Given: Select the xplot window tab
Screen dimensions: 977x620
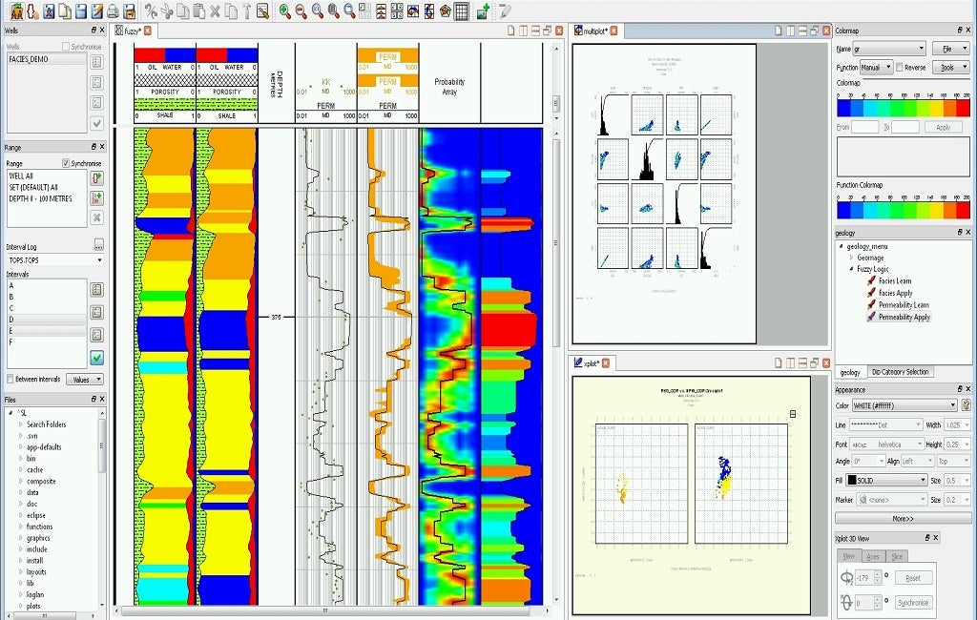Looking at the screenshot, I should click(592, 363).
